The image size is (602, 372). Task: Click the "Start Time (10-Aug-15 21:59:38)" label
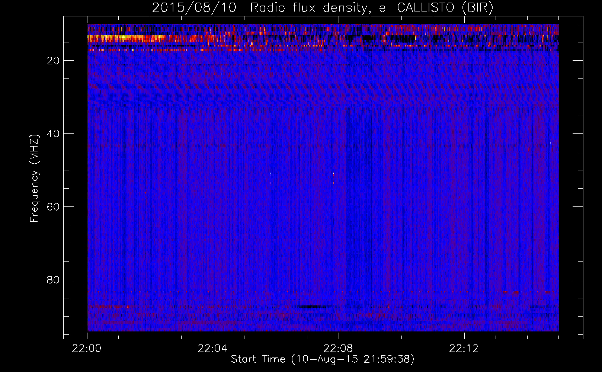point(323,359)
